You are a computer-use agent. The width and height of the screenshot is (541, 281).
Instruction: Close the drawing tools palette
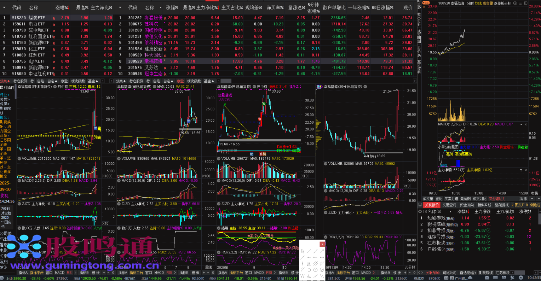[322, 244]
